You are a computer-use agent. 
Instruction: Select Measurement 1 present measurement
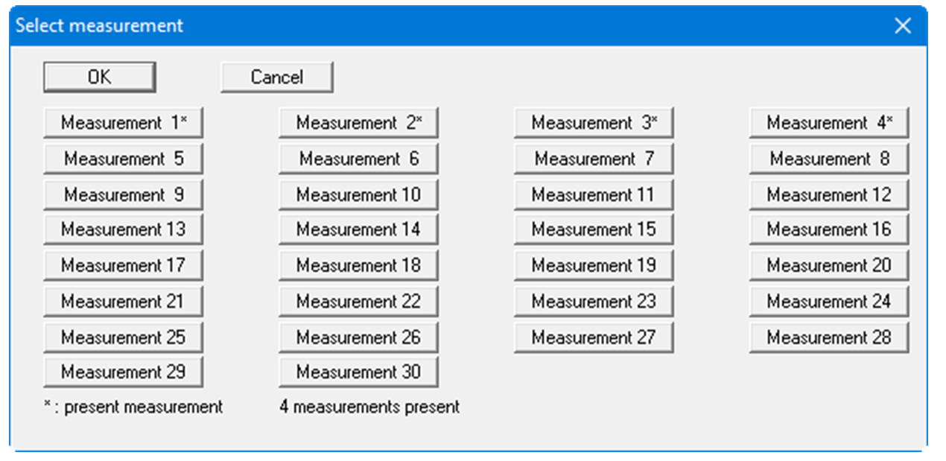click(x=123, y=124)
